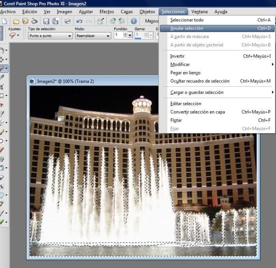
Task: Select the Flood Fill bucket tool
Action: coord(2,168)
